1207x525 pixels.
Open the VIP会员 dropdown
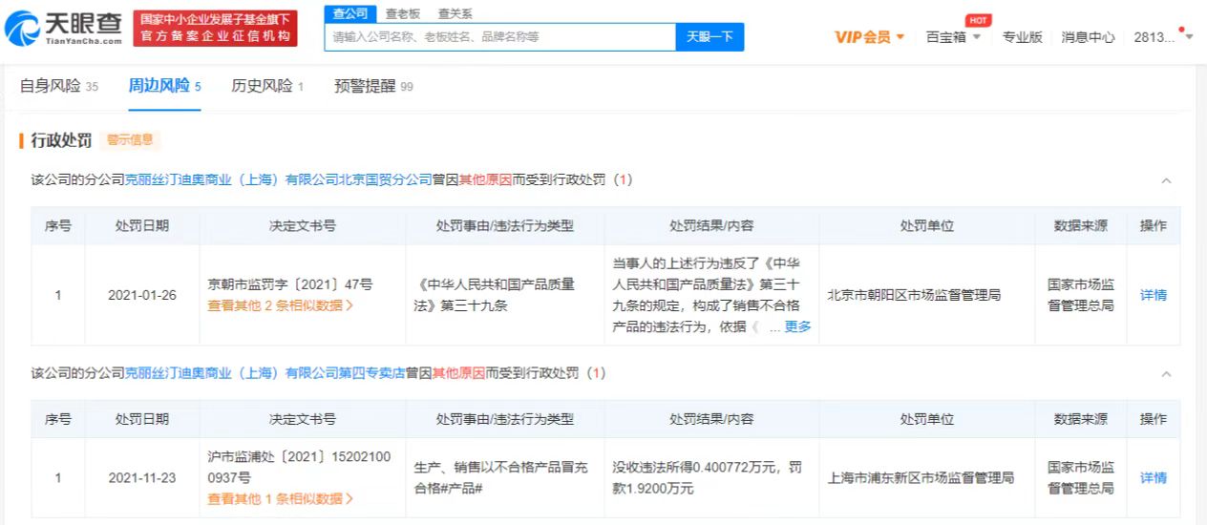pyautogui.click(x=870, y=37)
